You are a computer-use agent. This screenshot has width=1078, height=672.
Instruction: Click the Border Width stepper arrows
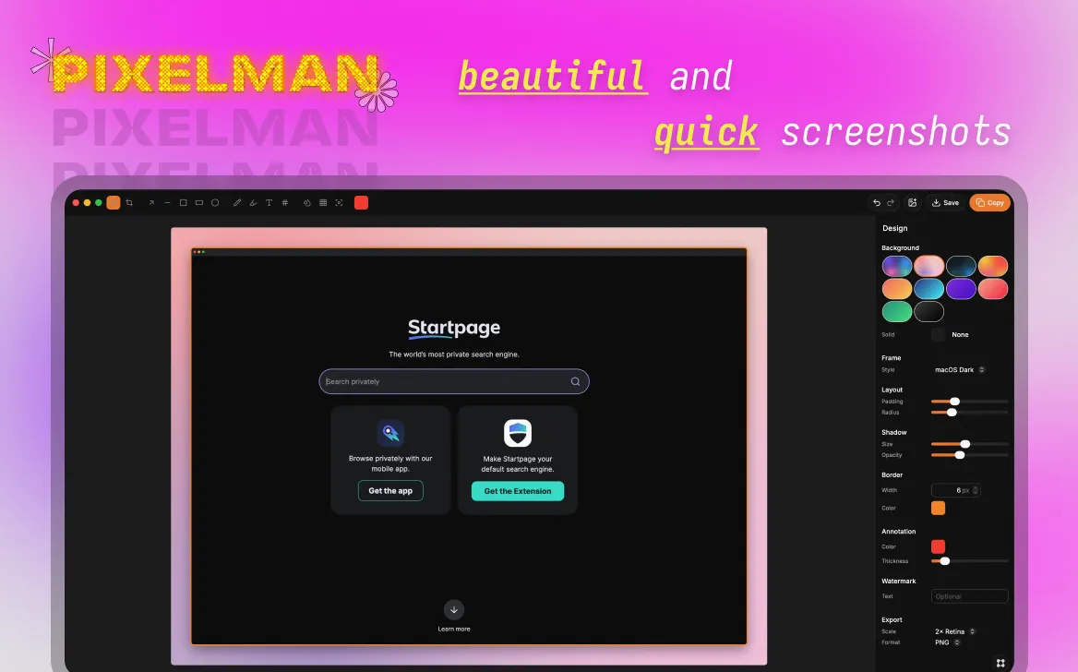point(976,490)
